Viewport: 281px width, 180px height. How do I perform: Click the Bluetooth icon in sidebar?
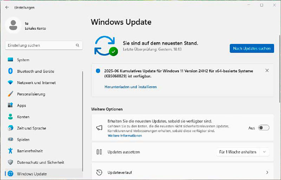tap(11, 71)
